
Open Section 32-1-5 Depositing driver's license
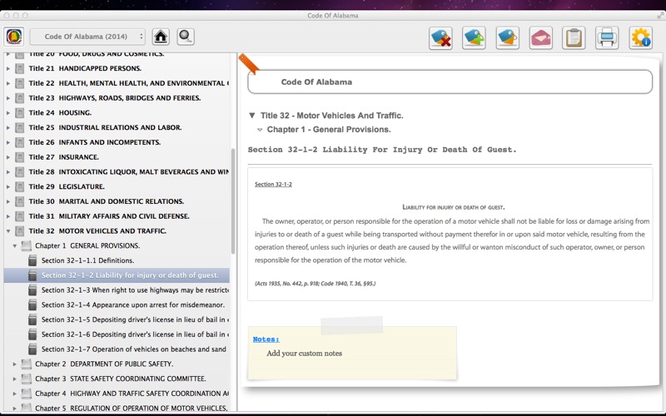pyautogui.click(x=117, y=319)
